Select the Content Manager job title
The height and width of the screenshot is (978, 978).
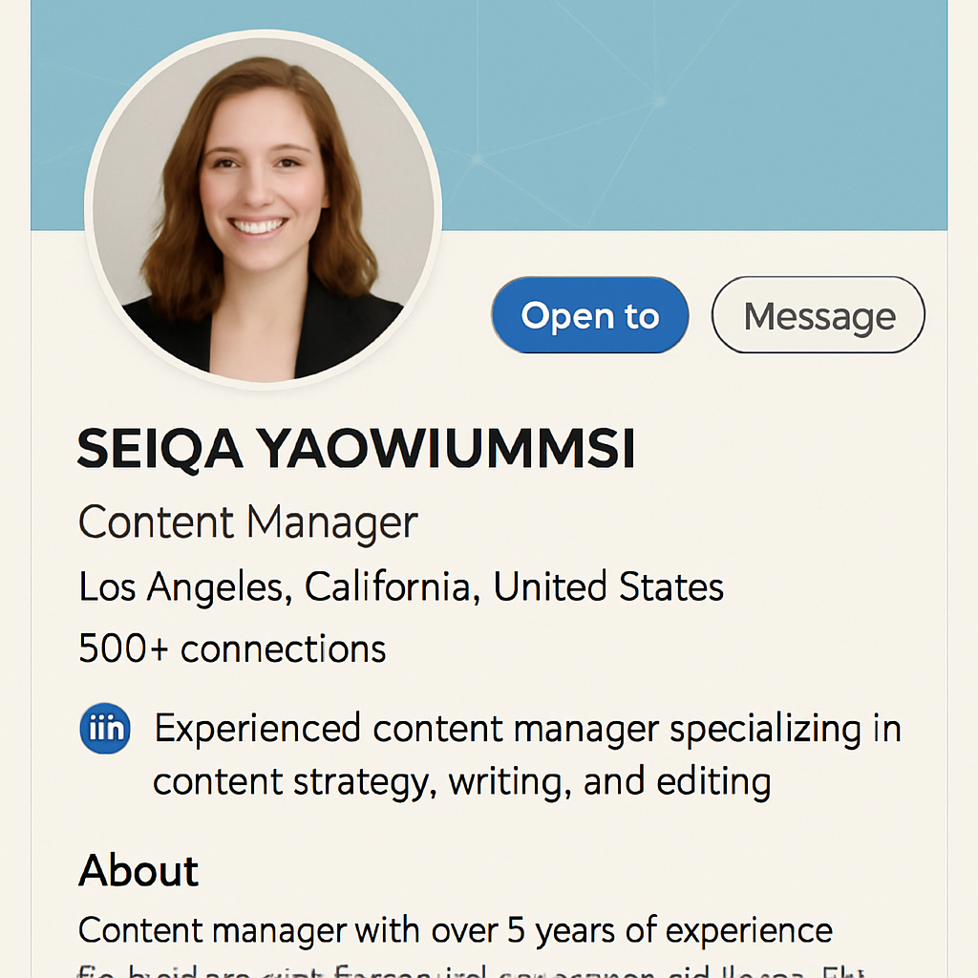click(247, 522)
